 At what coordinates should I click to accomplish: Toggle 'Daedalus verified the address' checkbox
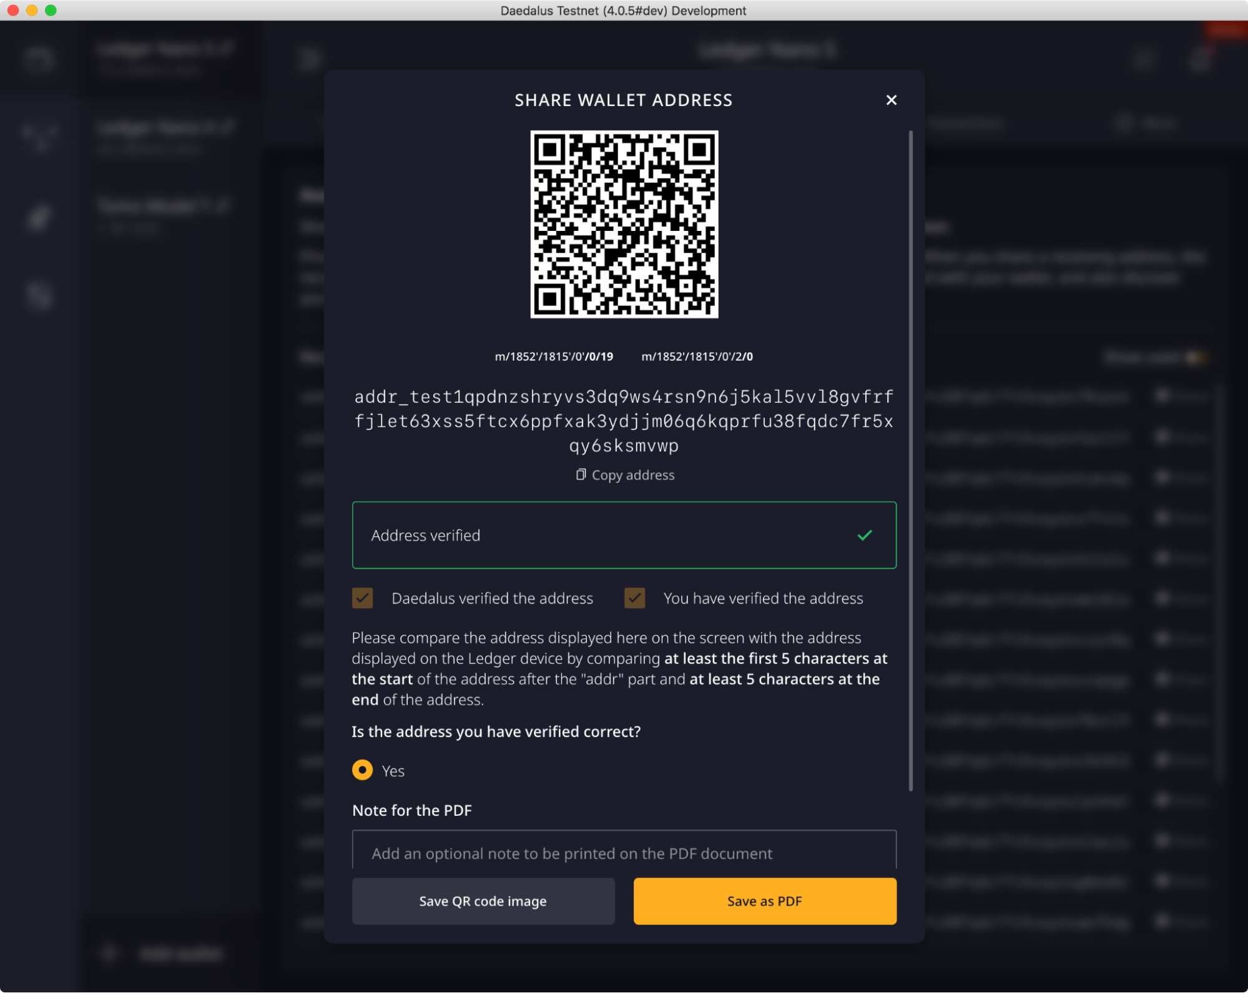[x=363, y=598]
